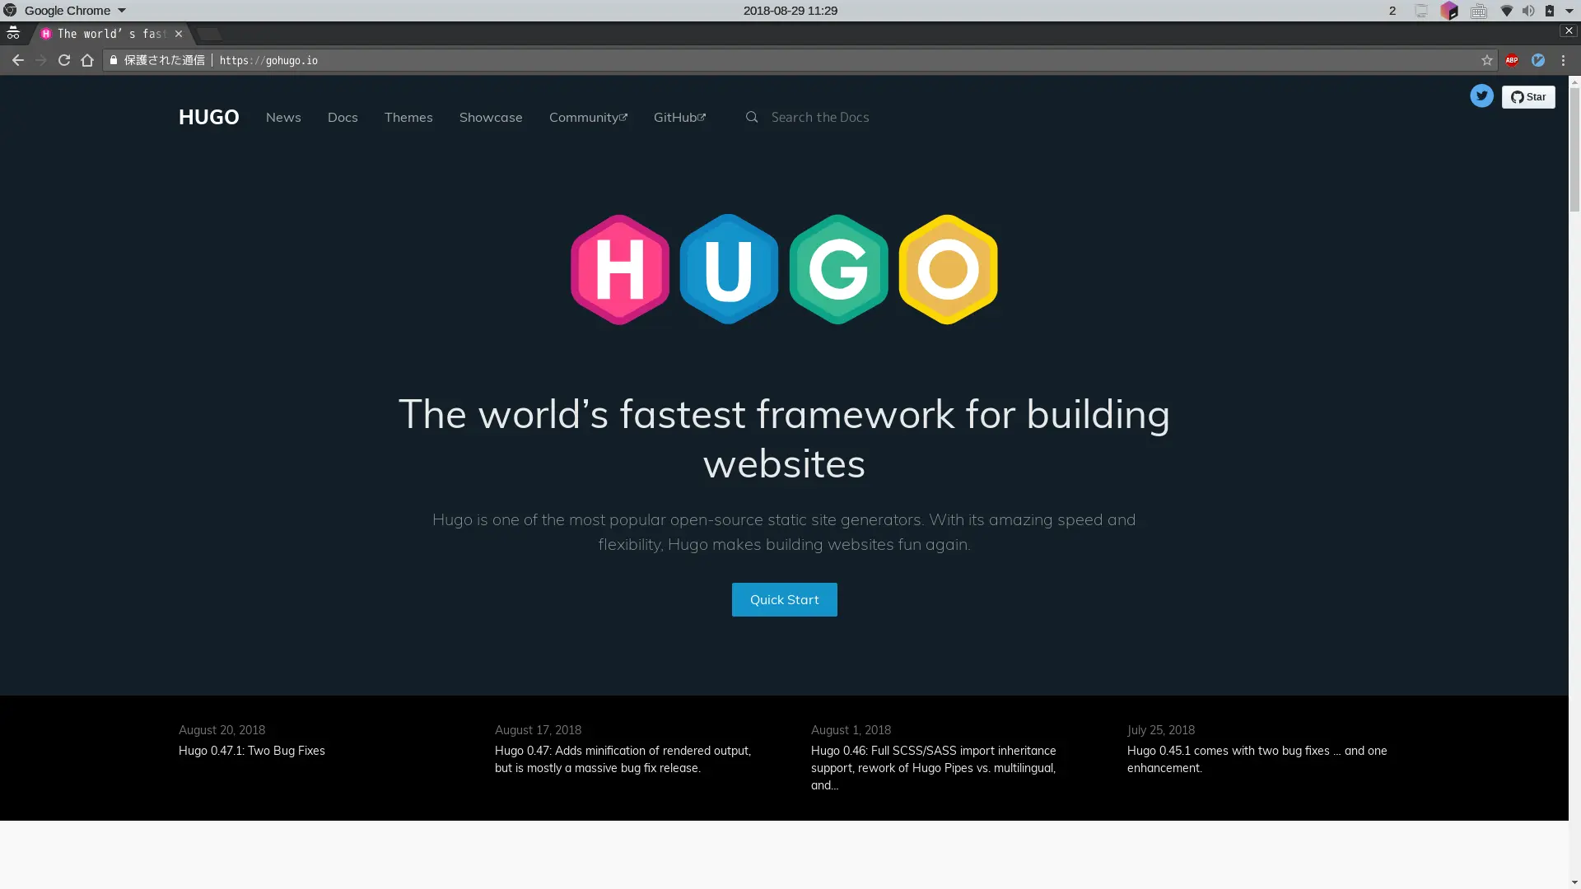Screen dimensions: 1581x889
Task: Select the Twitter icon on the Hugo homepage
Action: coord(1481,96)
